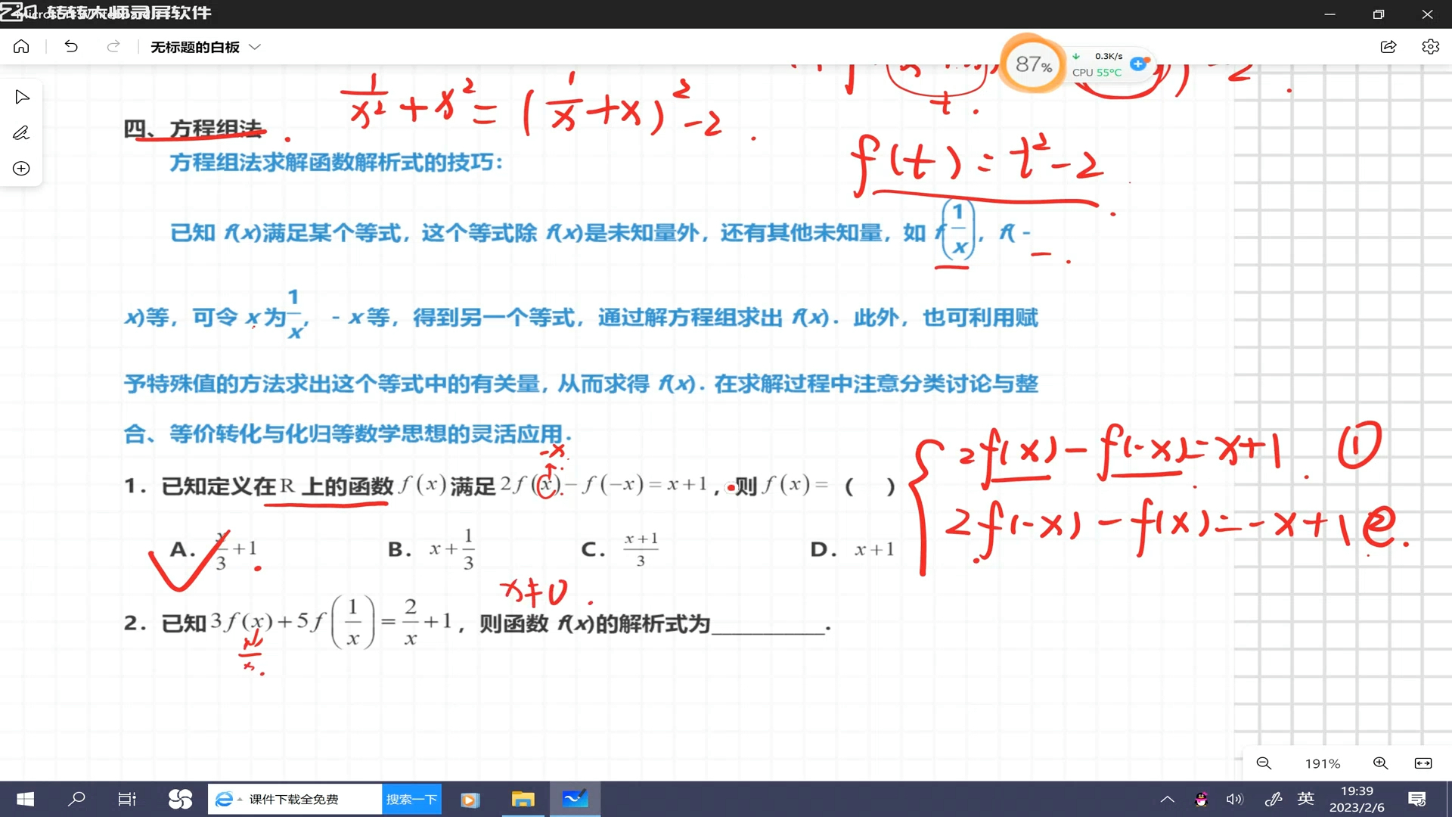
Task: Click the 搜索一下 search button
Action: 411,800
